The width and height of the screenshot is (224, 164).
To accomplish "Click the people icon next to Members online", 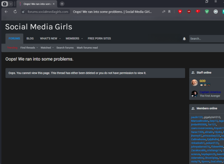I will pyautogui.click(x=193, y=108).
